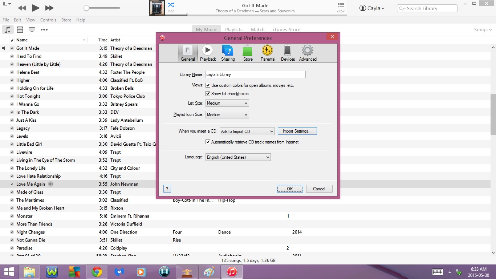Click the Love Me Again options ellipsis

pos(51,184)
